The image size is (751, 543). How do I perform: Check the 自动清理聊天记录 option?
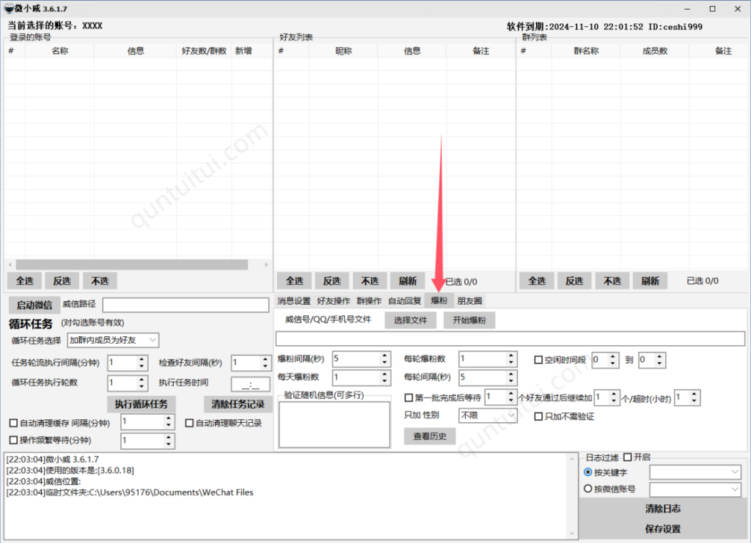(188, 422)
